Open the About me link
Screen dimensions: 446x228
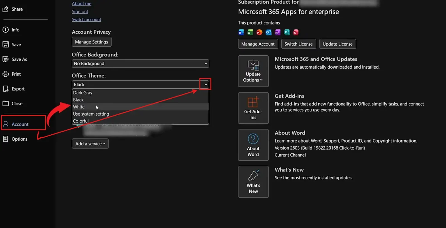81,4
